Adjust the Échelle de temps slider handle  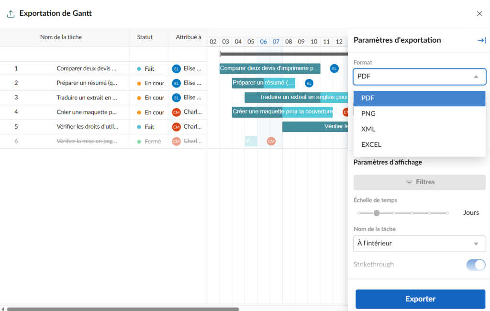point(377,212)
